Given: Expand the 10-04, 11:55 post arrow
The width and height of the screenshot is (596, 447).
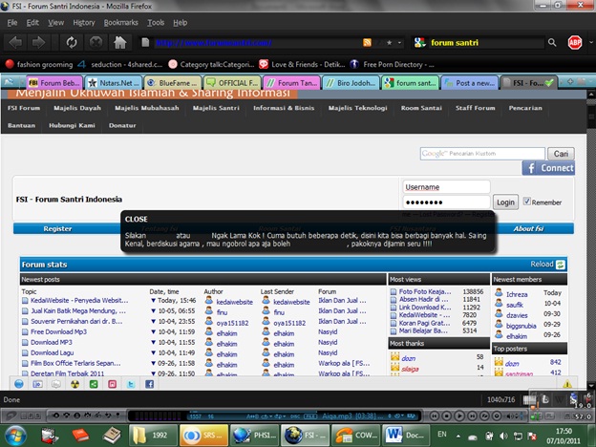Looking at the screenshot, I should click(x=153, y=342).
